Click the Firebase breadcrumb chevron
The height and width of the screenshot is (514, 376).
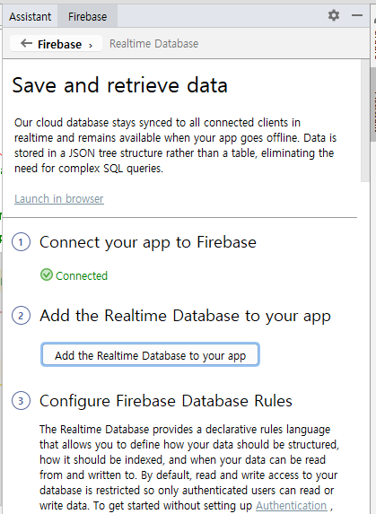point(91,46)
